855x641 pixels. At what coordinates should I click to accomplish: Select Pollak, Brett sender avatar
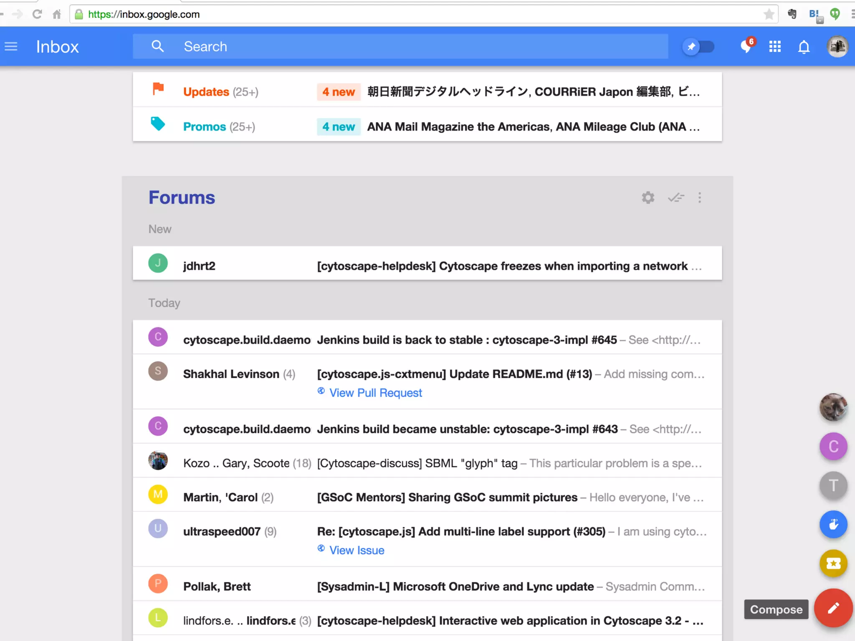click(158, 584)
